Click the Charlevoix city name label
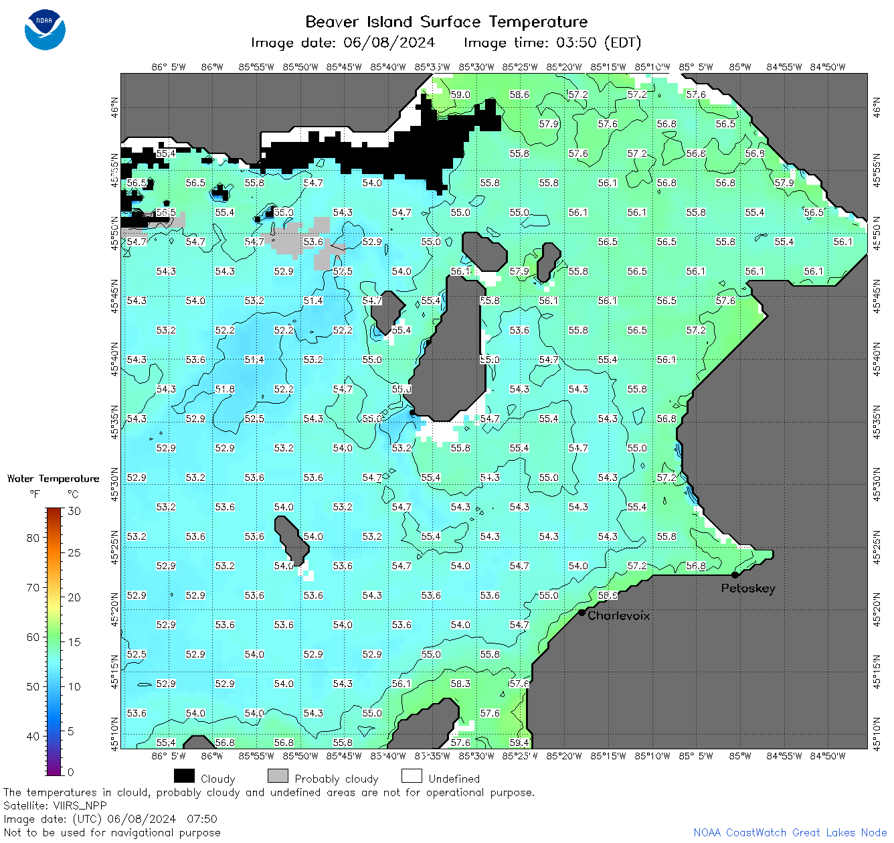 point(618,615)
